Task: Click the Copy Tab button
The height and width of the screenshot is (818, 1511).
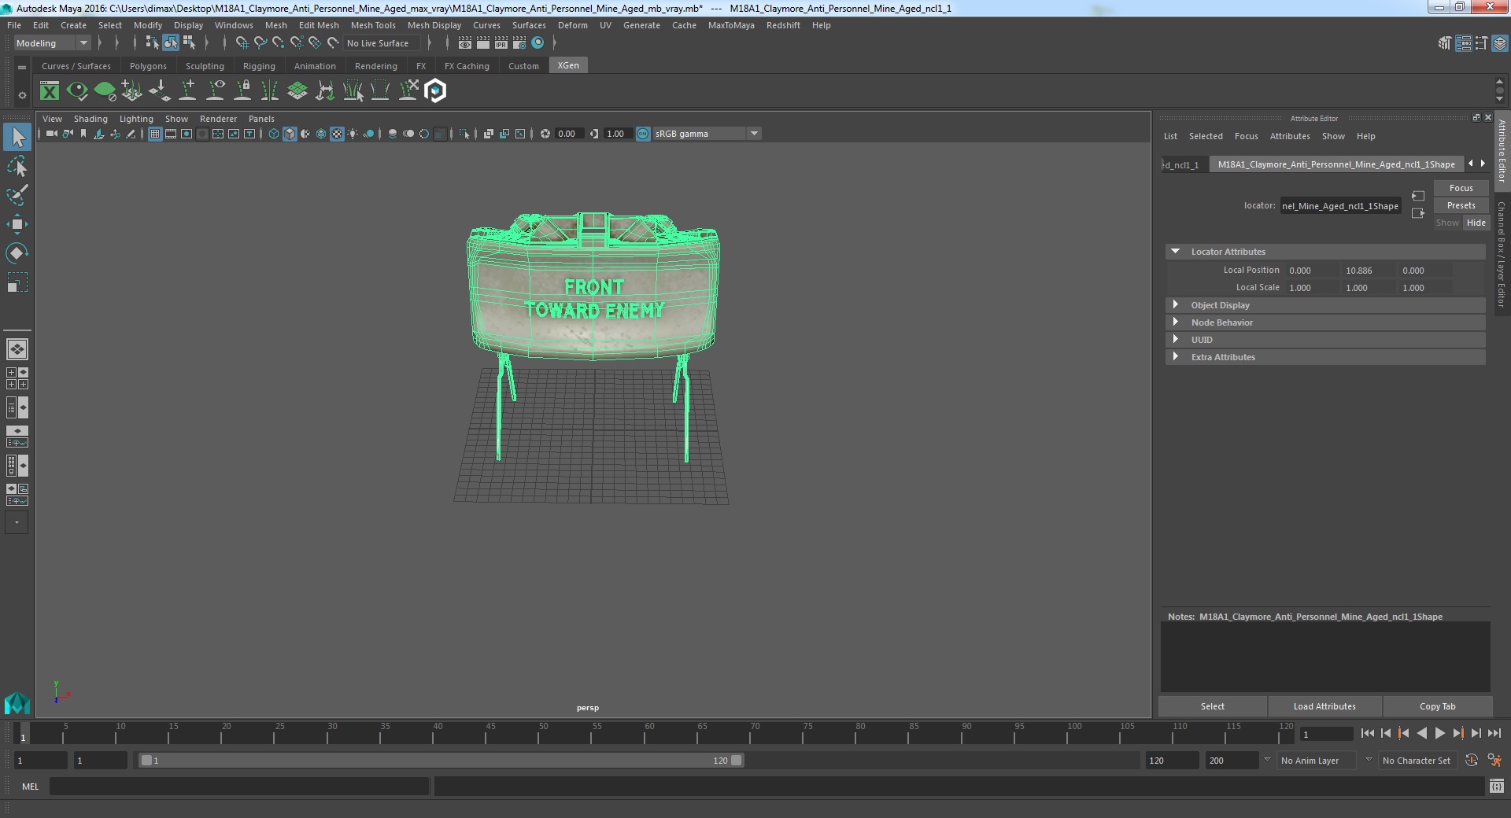Action: click(x=1437, y=706)
